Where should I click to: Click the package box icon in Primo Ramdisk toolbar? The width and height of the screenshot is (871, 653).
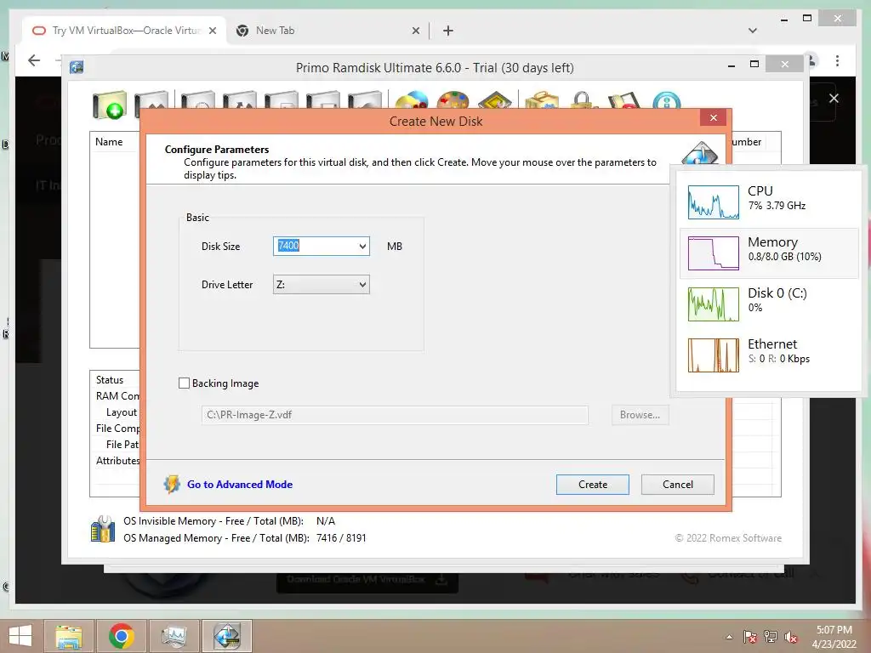point(542,100)
